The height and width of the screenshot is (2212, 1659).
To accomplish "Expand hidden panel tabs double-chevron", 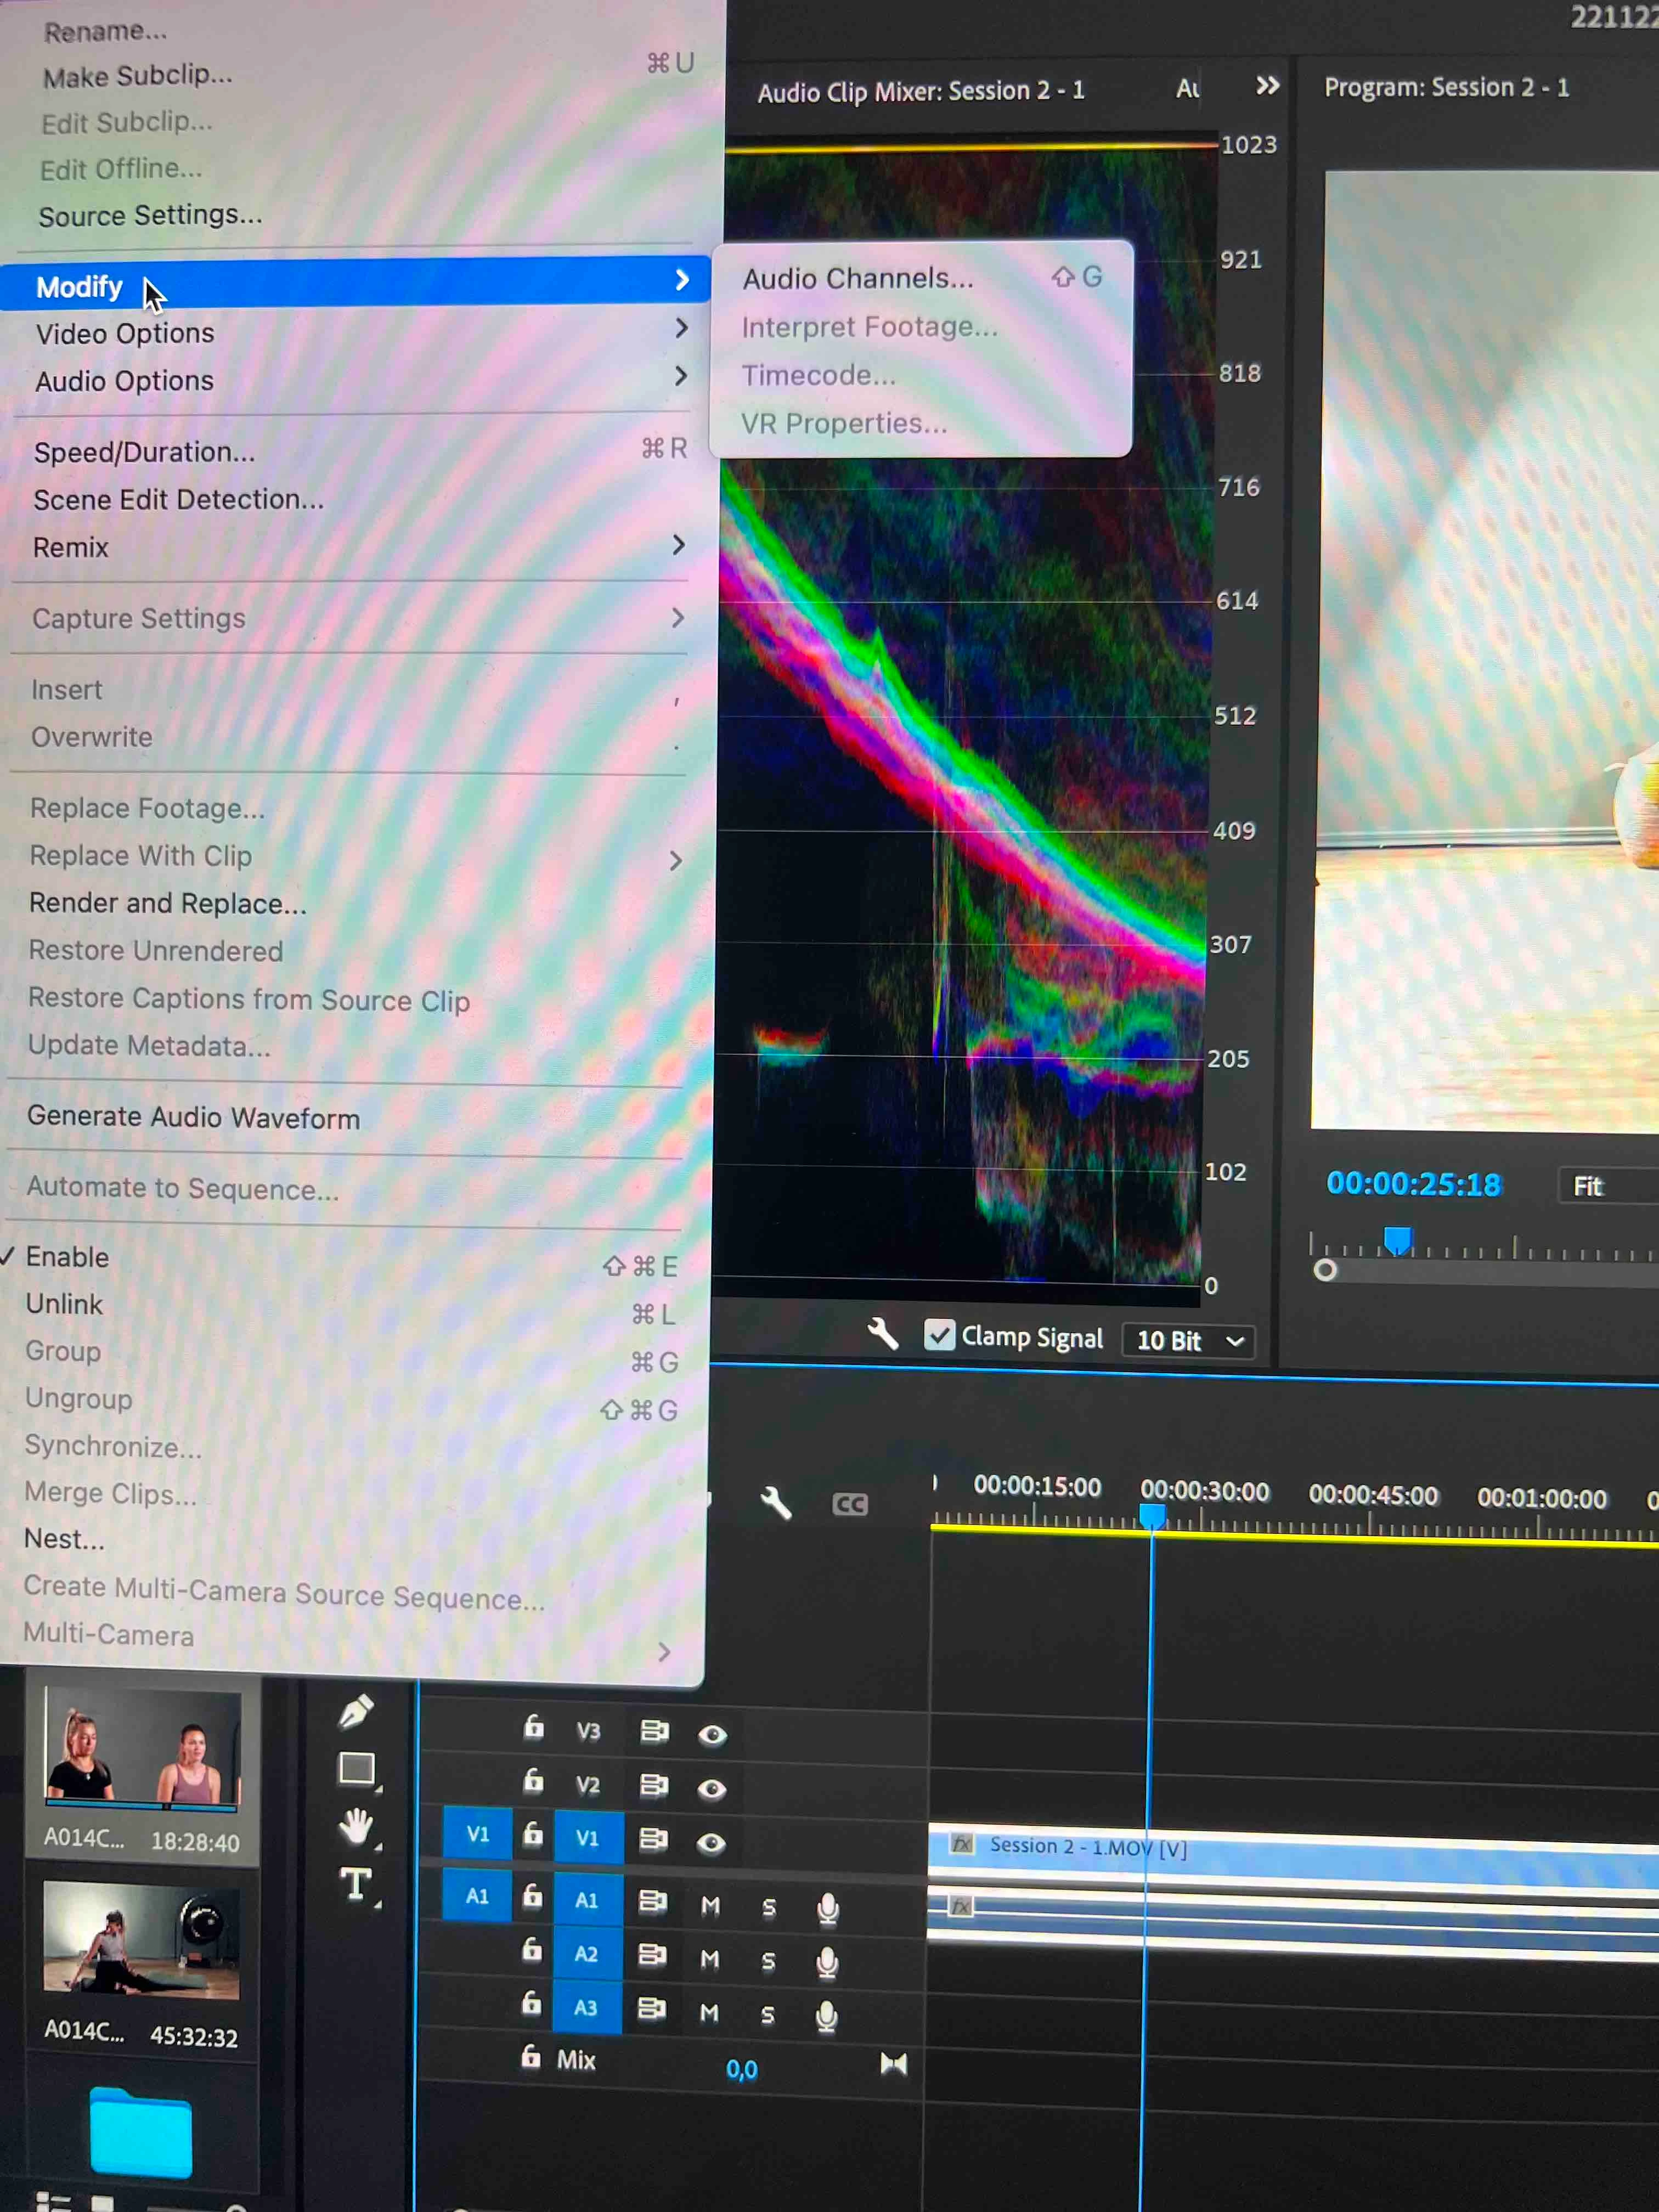I will click(x=1267, y=86).
